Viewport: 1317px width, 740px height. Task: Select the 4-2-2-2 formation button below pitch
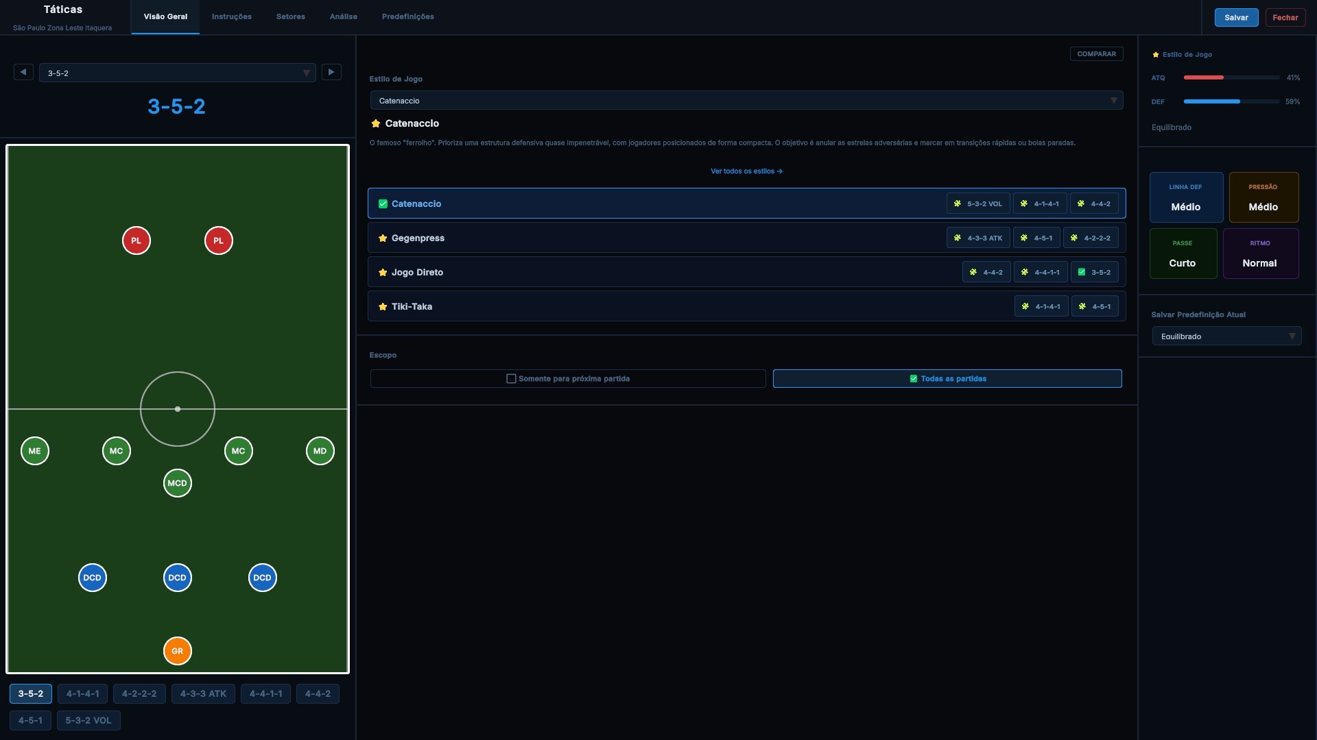(x=139, y=693)
